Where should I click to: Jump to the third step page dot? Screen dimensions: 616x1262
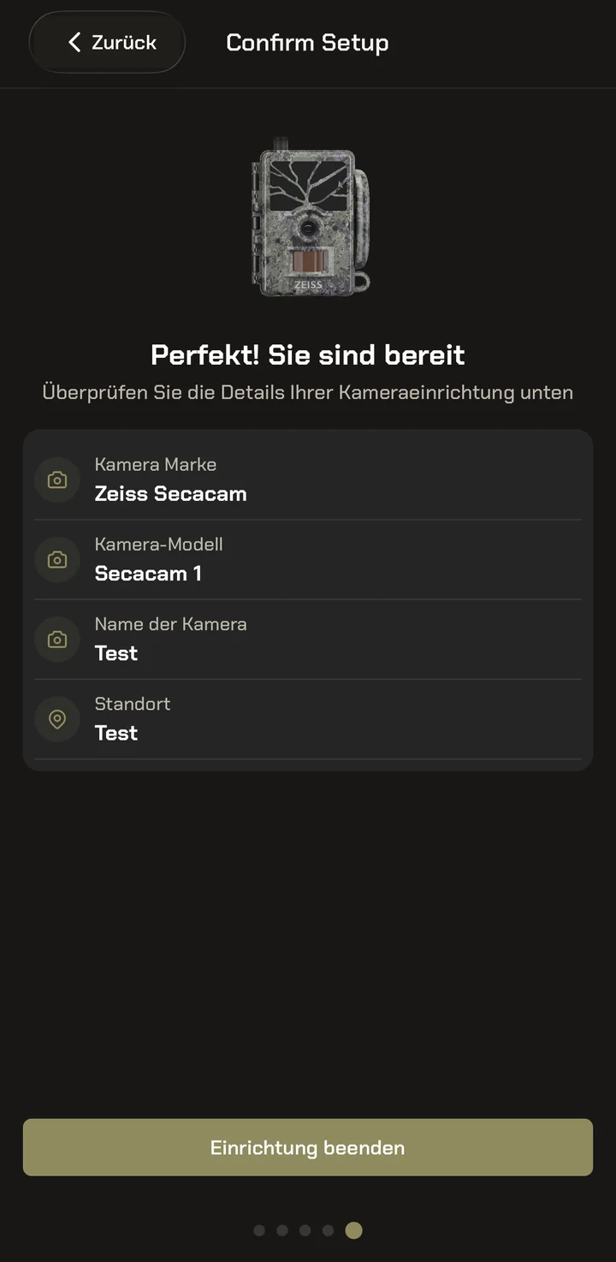point(305,1230)
